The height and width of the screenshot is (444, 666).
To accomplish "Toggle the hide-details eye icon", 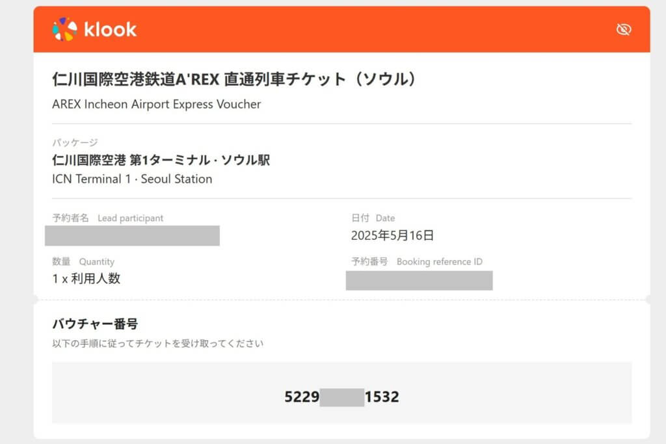I will (624, 29).
